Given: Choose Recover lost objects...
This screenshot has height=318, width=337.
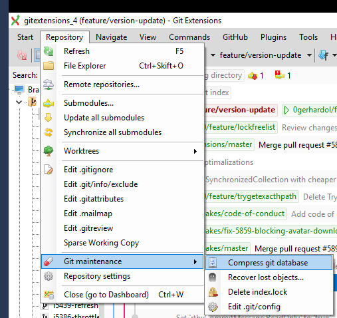Looking at the screenshot, I should coord(269,277).
